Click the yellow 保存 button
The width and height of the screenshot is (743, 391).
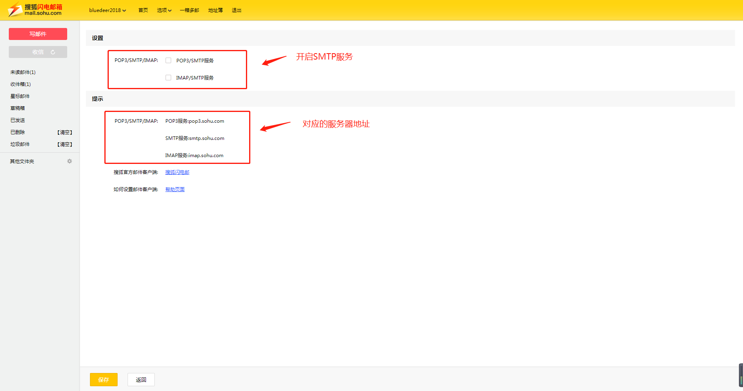point(104,379)
